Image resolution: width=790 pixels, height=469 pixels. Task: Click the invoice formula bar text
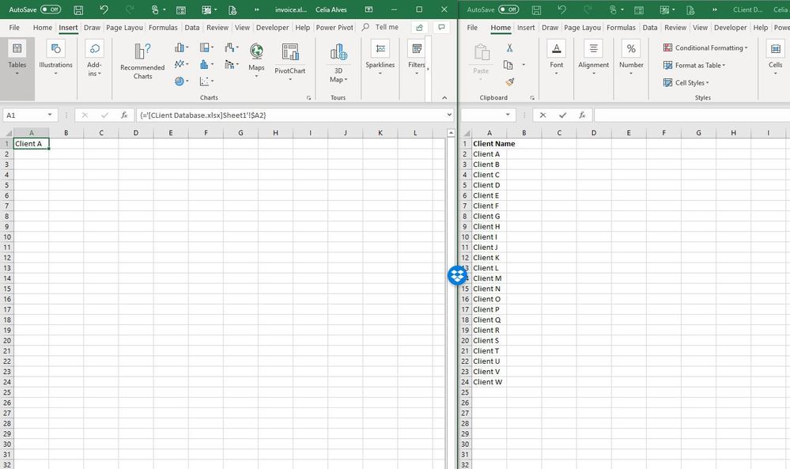point(203,115)
